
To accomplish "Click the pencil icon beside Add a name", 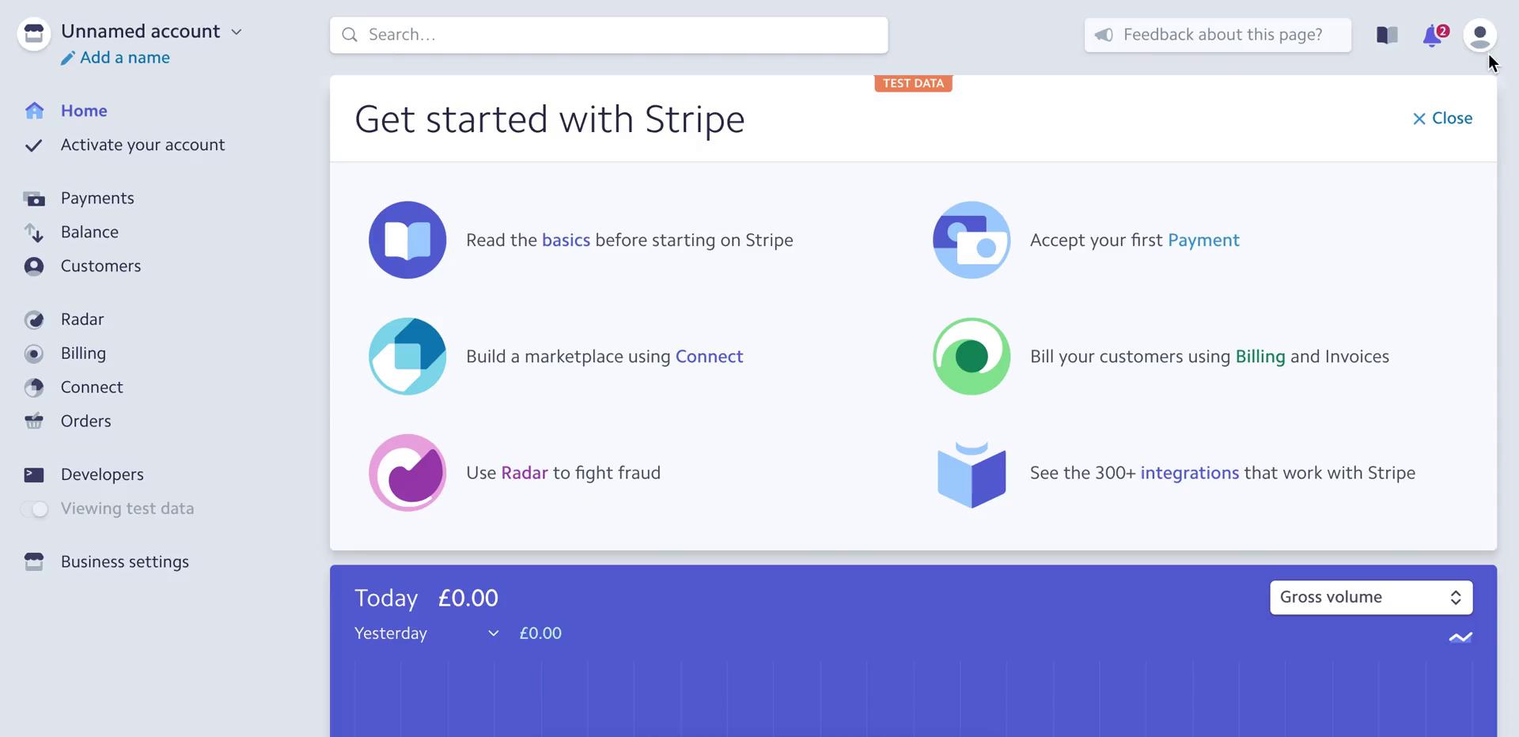I will [68, 58].
